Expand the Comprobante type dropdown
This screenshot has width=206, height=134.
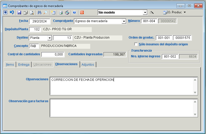pos(124,21)
